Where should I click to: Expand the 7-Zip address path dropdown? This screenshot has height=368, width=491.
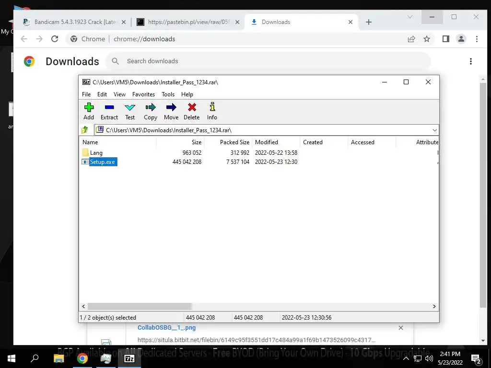(434, 130)
